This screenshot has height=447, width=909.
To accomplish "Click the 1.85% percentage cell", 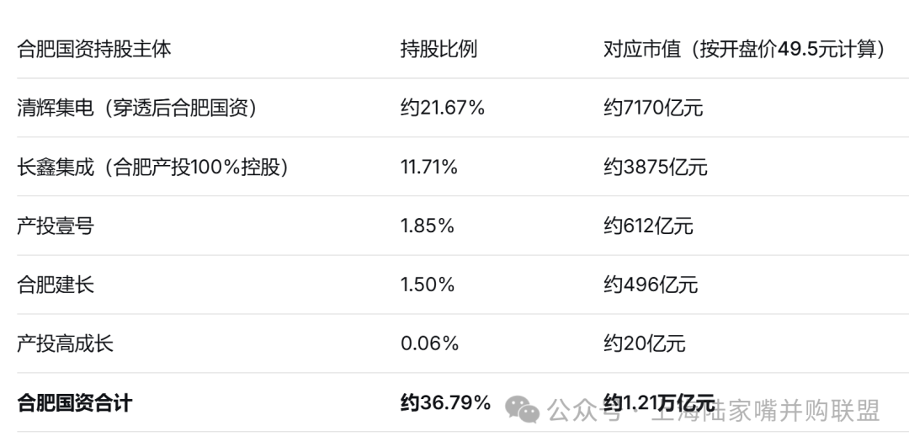I will 428,226.
